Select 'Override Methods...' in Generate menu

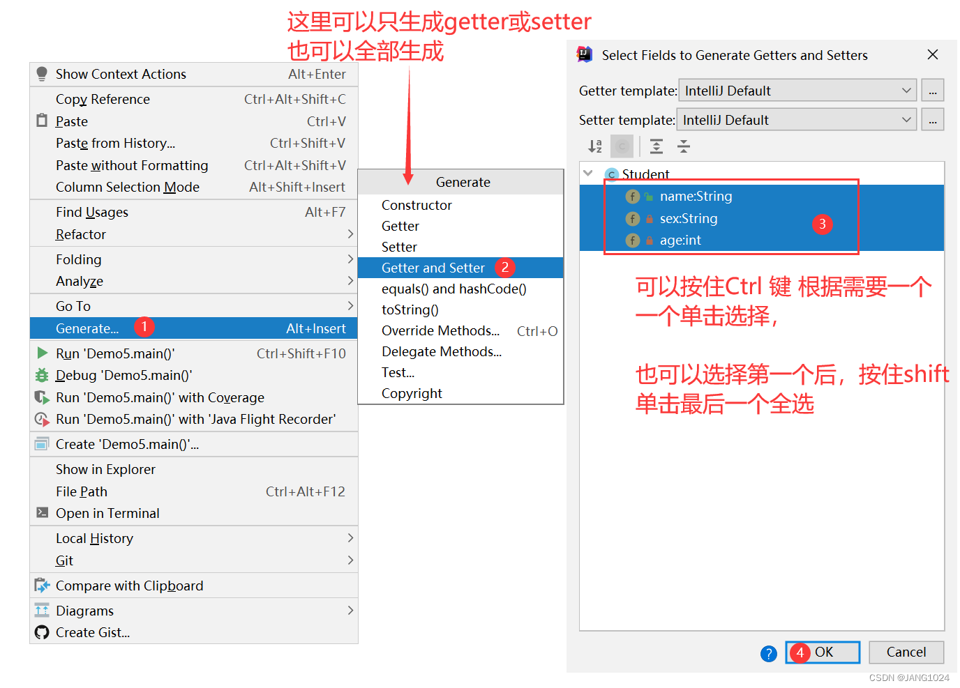coord(440,330)
